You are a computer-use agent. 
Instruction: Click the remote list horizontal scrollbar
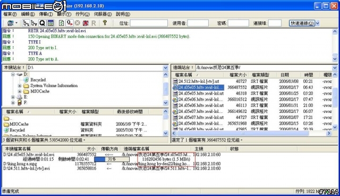point(242,133)
